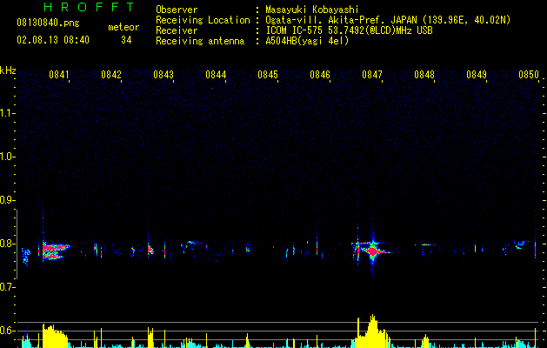This screenshot has height=348, width=547.
Task: Click the 0842 time marker
Action: coord(111,75)
